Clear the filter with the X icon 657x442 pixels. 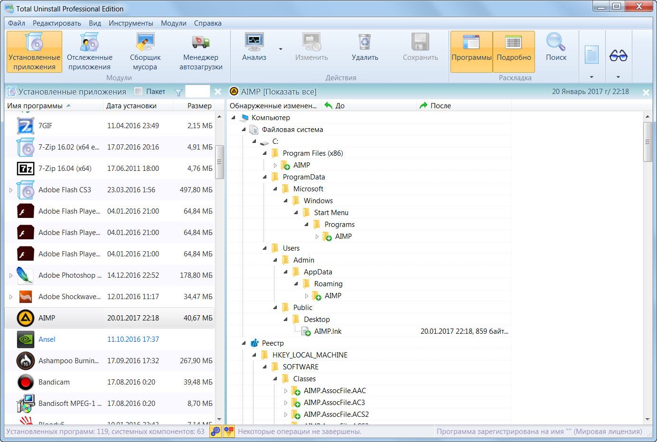218,92
